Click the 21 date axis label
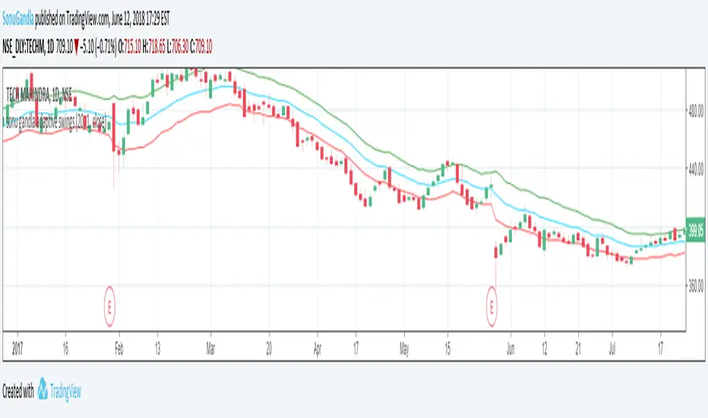 point(578,349)
